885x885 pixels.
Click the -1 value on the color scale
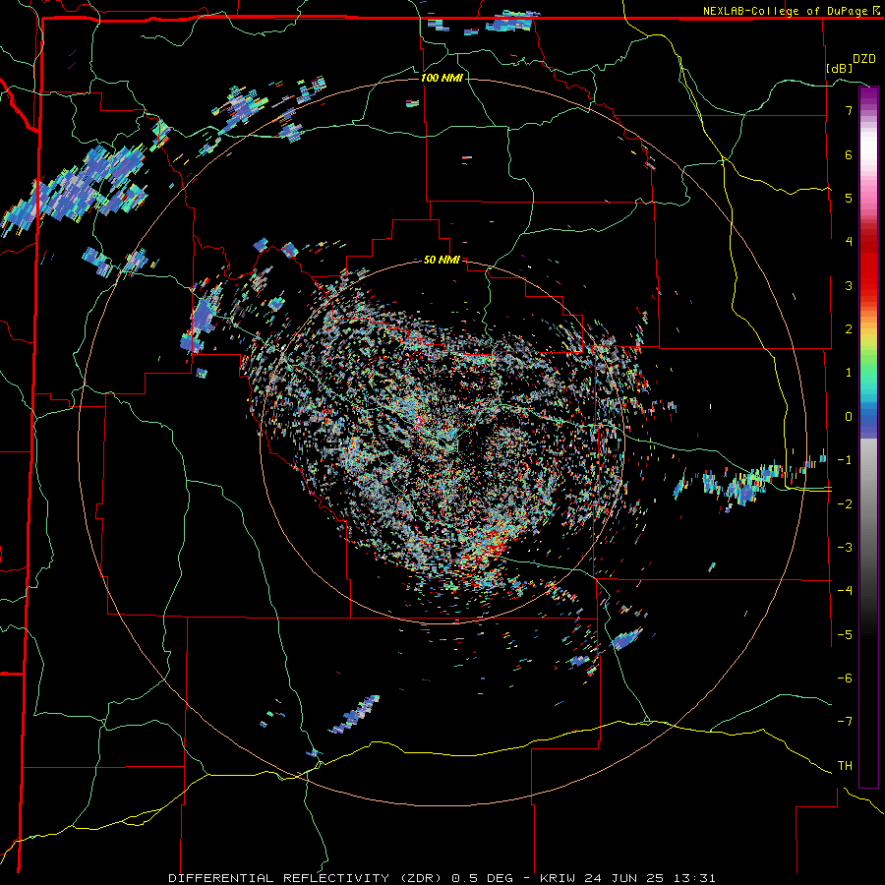tap(845, 460)
